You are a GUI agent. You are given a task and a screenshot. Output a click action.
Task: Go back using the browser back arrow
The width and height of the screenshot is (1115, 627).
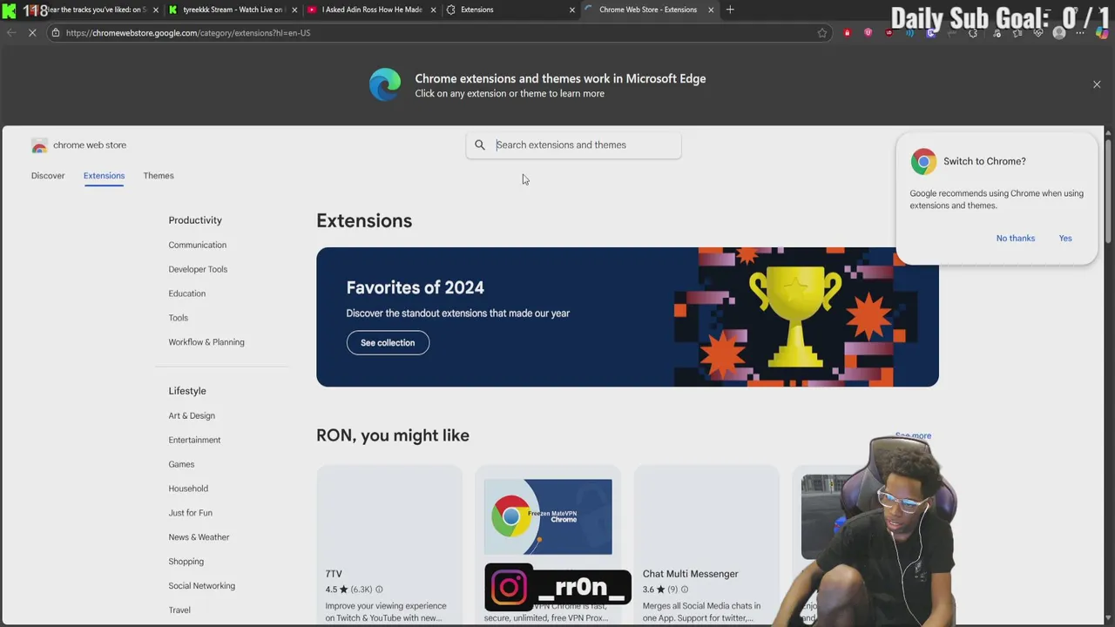[11, 33]
